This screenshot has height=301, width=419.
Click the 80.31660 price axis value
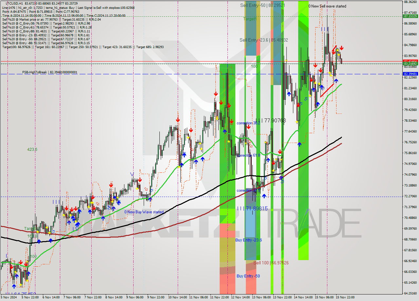(410, 99)
